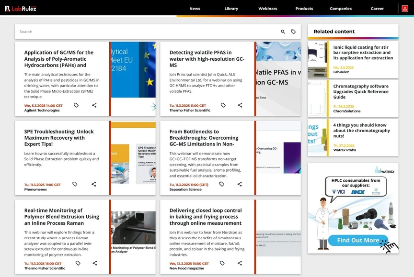Click the PFAS webinar thumbnail image
Screen dimensions: 414x277
click(278, 78)
